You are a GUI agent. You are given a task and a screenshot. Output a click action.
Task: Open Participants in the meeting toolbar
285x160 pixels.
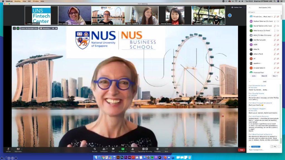tap(104, 149)
